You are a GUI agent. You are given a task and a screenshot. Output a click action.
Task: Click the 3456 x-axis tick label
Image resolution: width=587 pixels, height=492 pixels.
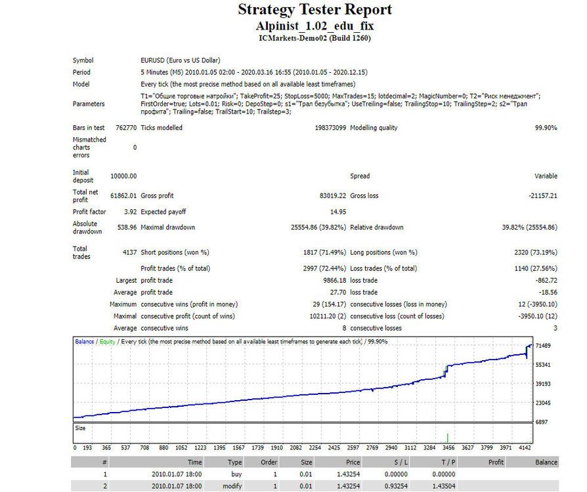tap(448, 448)
